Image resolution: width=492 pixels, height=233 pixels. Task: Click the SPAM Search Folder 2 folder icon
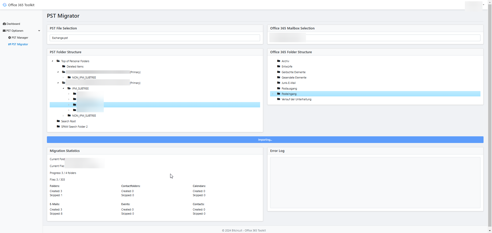58,127
